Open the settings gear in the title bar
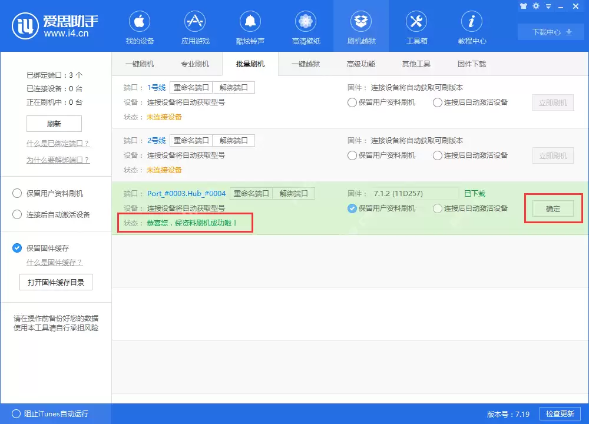 click(x=537, y=6)
